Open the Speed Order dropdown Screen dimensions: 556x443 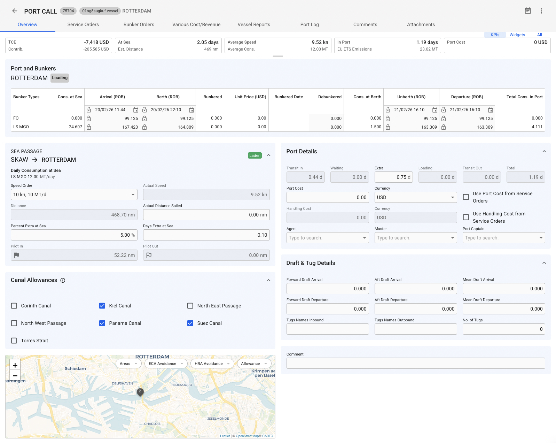point(74,194)
